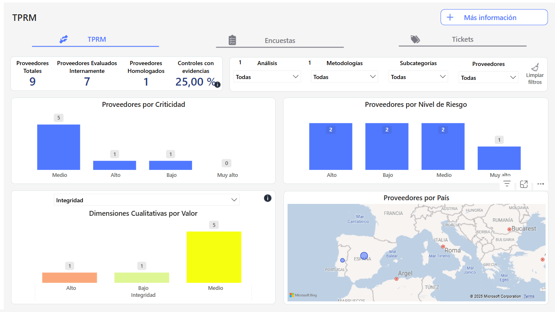
Task: Click info icon beside Controles con evidencias
Action: coord(217,85)
